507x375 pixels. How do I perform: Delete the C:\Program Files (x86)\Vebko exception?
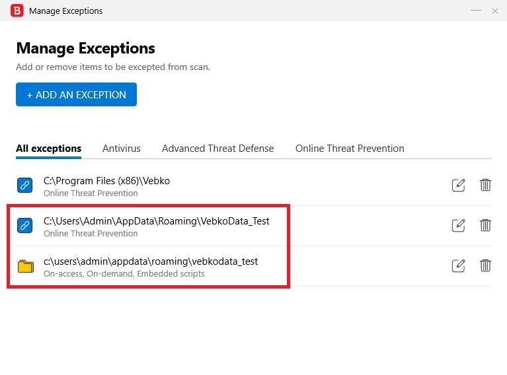click(x=485, y=186)
